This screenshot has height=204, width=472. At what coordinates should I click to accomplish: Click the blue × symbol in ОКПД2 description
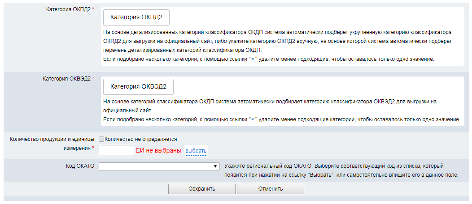252,59
